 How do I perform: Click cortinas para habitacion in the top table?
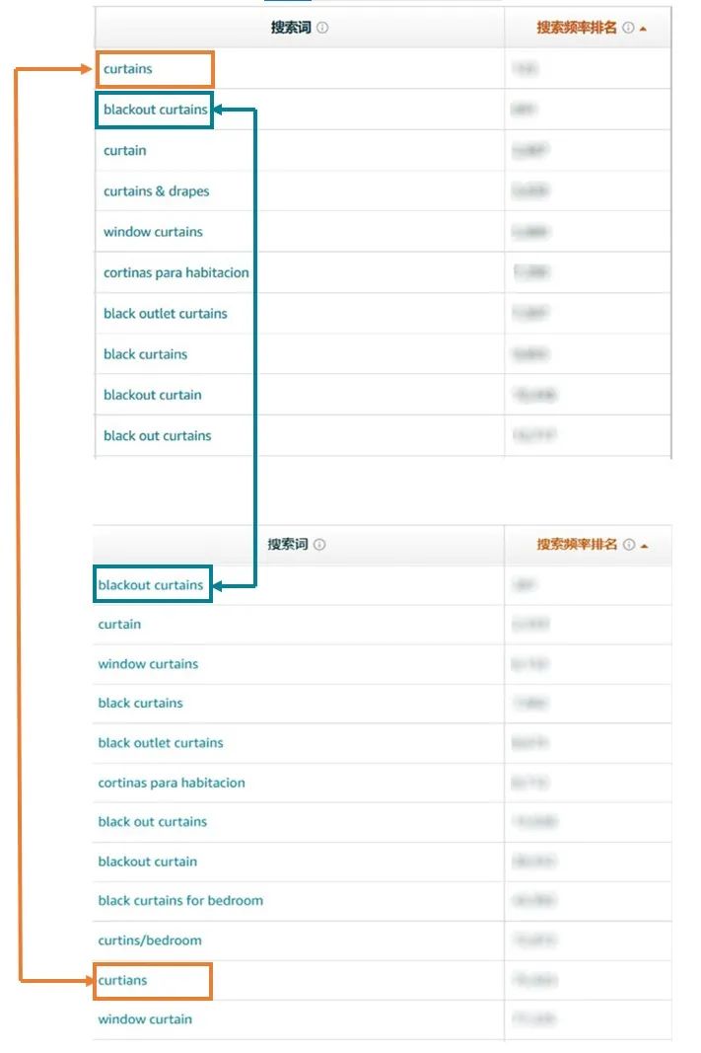[175, 271]
